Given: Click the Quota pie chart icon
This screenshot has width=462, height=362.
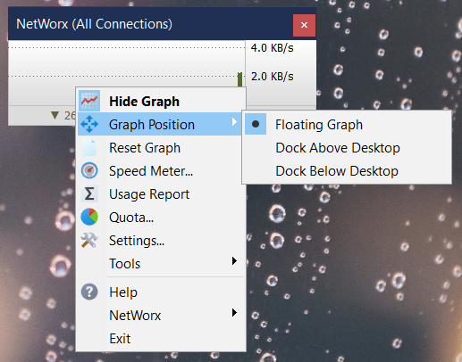Looking at the screenshot, I should pos(89,217).
